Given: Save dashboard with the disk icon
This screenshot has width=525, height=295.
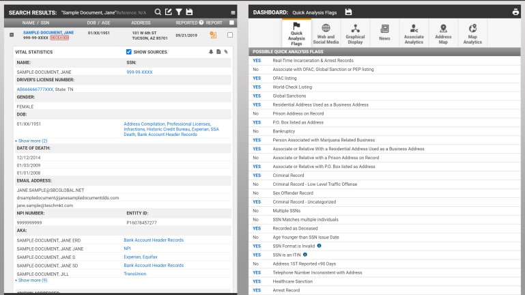Looking at the screenshot, I should pyautogui.click(x=348, y=12).
